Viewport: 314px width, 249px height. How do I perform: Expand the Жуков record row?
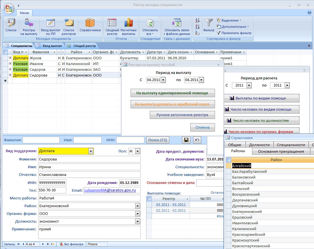pyautogui.click(x=10, y=58)
